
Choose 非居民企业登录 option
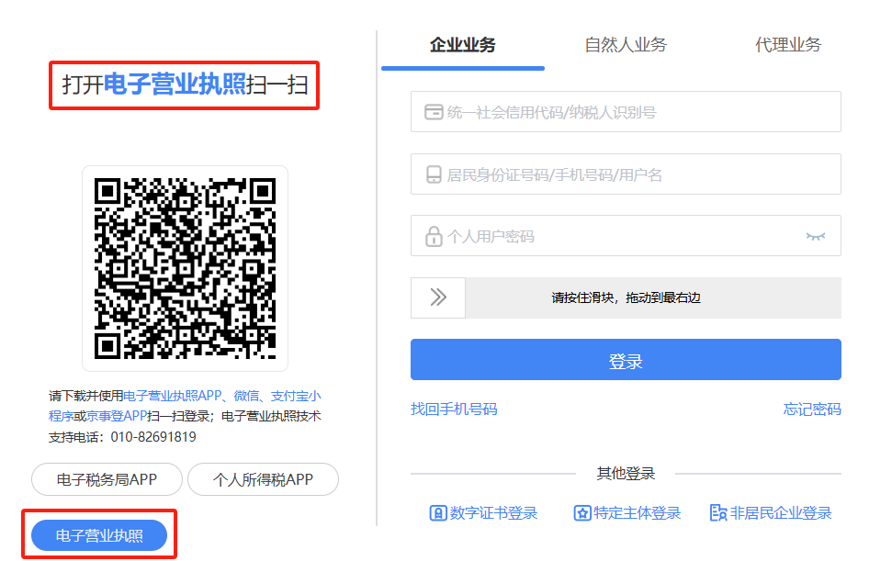point(771,513)
